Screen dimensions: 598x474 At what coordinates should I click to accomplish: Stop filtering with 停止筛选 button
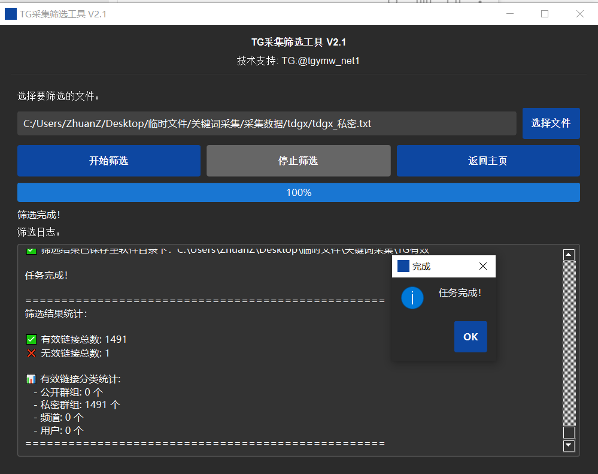(298, 161)
